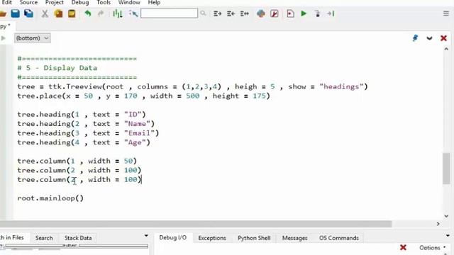
Task: Click the tree.heading "Email" line
Action: (88, 133)
